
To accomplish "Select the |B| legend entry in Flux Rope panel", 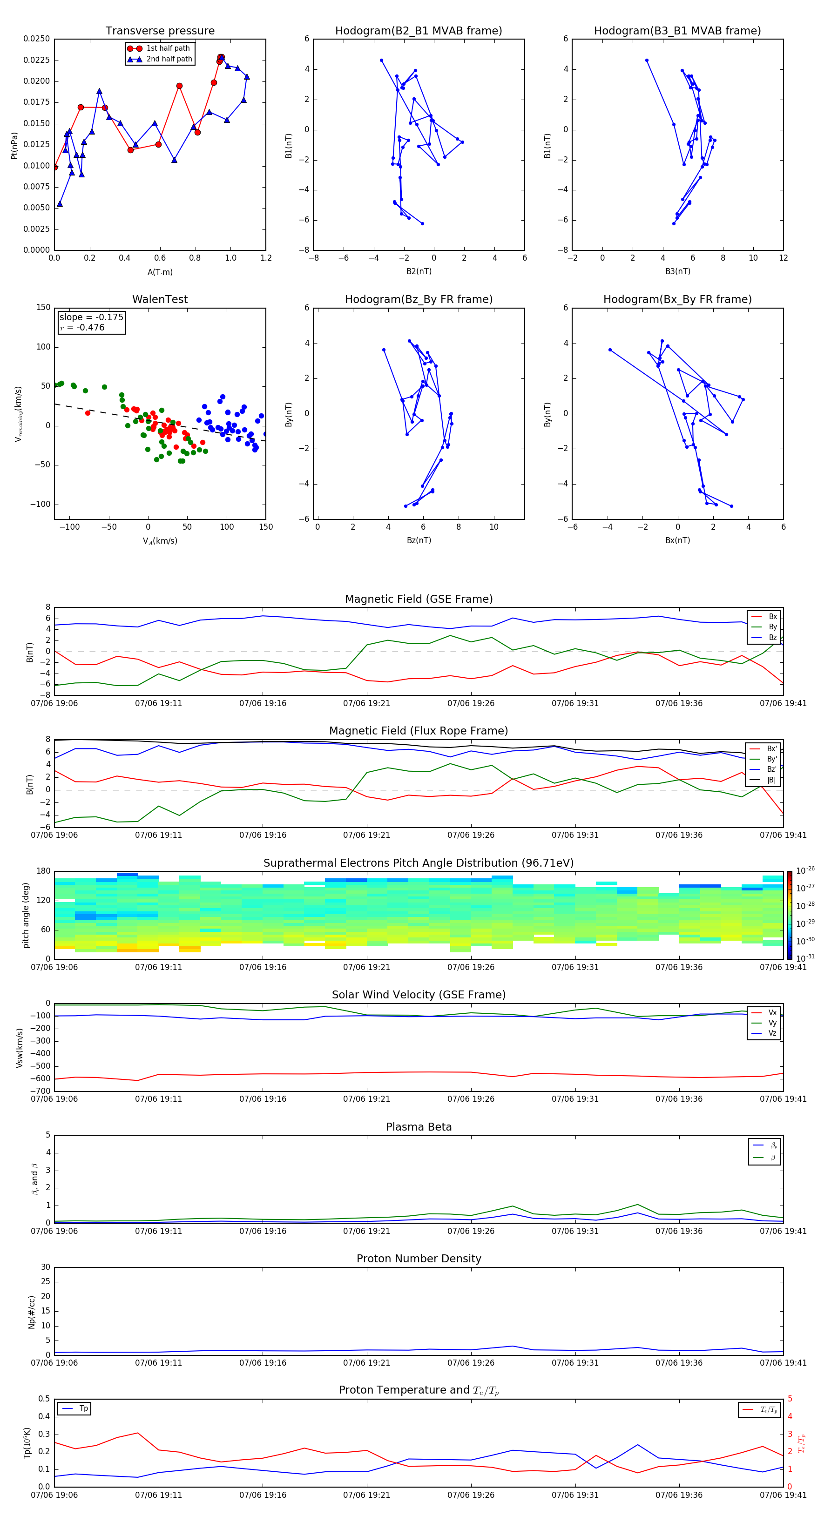I will (x=763, y=780).
